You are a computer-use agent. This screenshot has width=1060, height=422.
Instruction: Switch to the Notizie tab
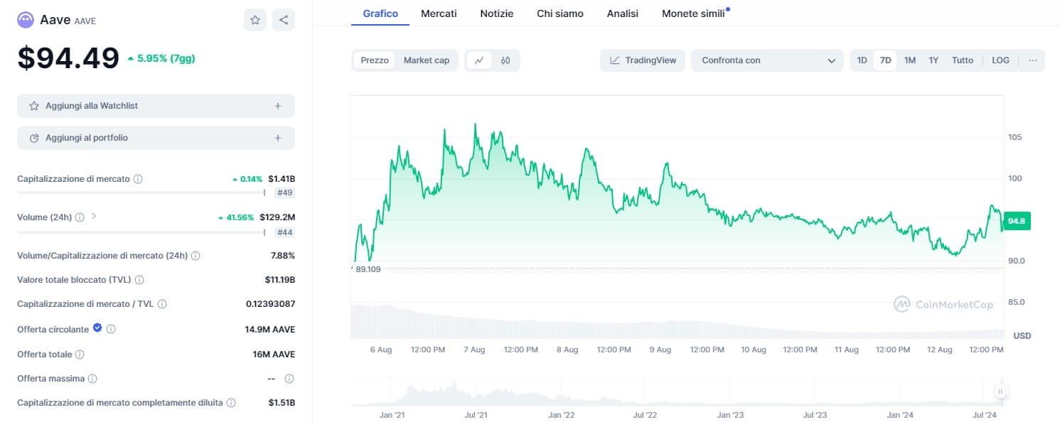[x=496, y=13]
